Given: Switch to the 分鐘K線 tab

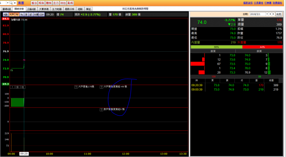Looking at the screenshot, I should pyautogui.click(x=31, y=9).
